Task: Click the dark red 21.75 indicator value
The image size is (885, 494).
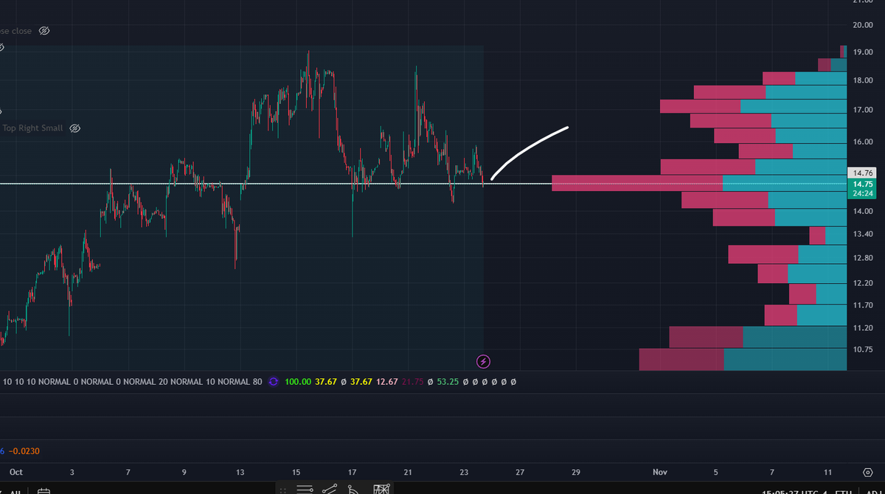Action: (414, 382)
